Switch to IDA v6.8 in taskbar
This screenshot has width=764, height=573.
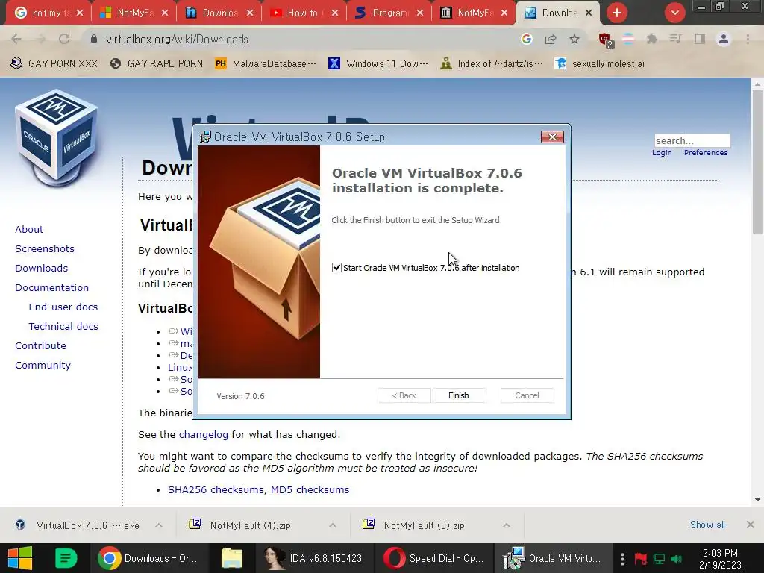coord(313,558)
